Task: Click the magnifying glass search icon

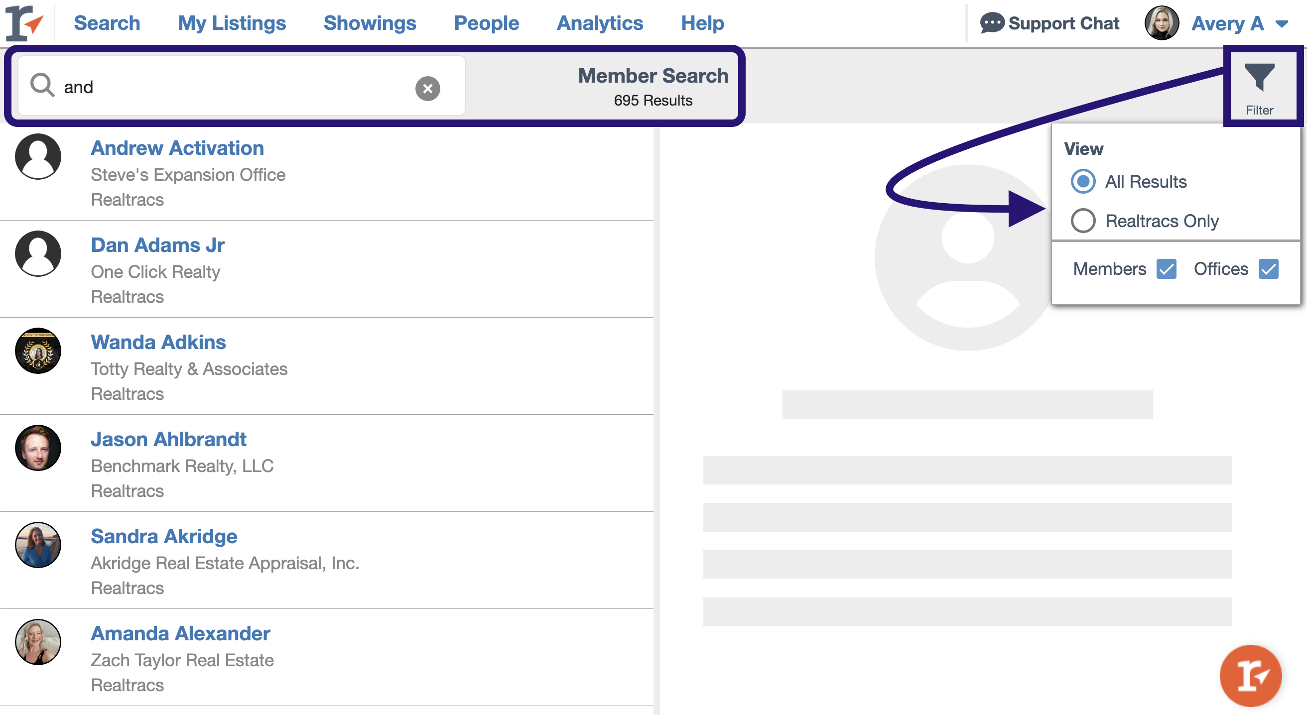Action: [42, 85]
